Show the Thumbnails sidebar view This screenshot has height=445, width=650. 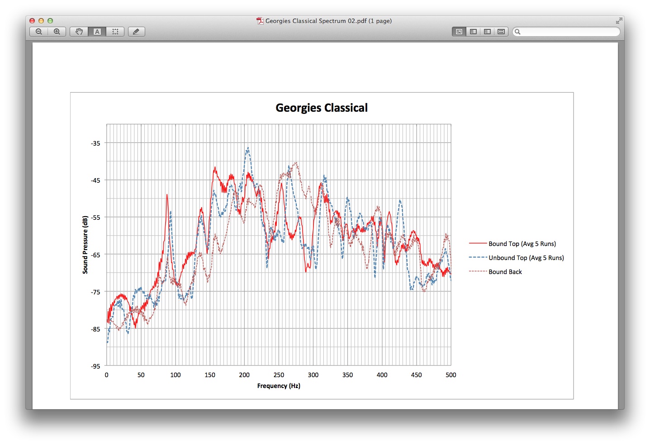(x=473, y=32)
